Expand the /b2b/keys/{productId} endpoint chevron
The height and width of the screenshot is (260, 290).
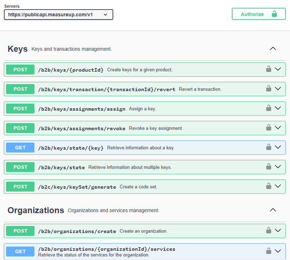tap(278, 69)
